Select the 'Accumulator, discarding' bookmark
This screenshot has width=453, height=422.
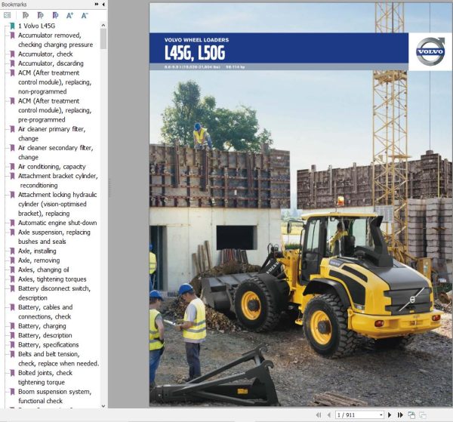(x=51, y=63)
